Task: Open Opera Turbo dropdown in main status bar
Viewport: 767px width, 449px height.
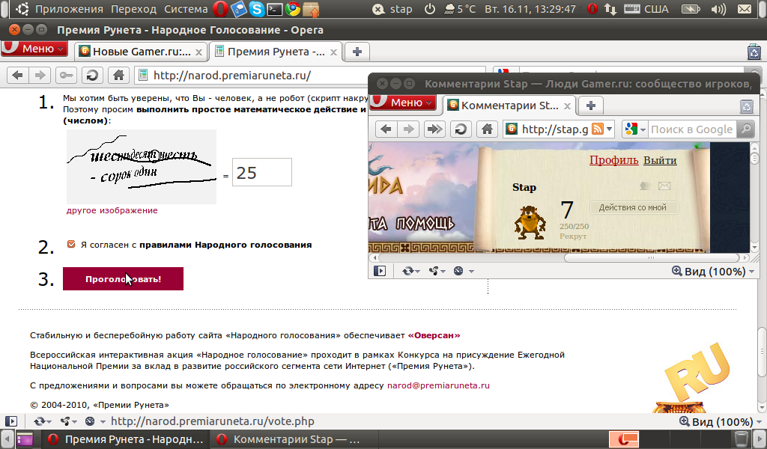Action: tap(95, 421)
